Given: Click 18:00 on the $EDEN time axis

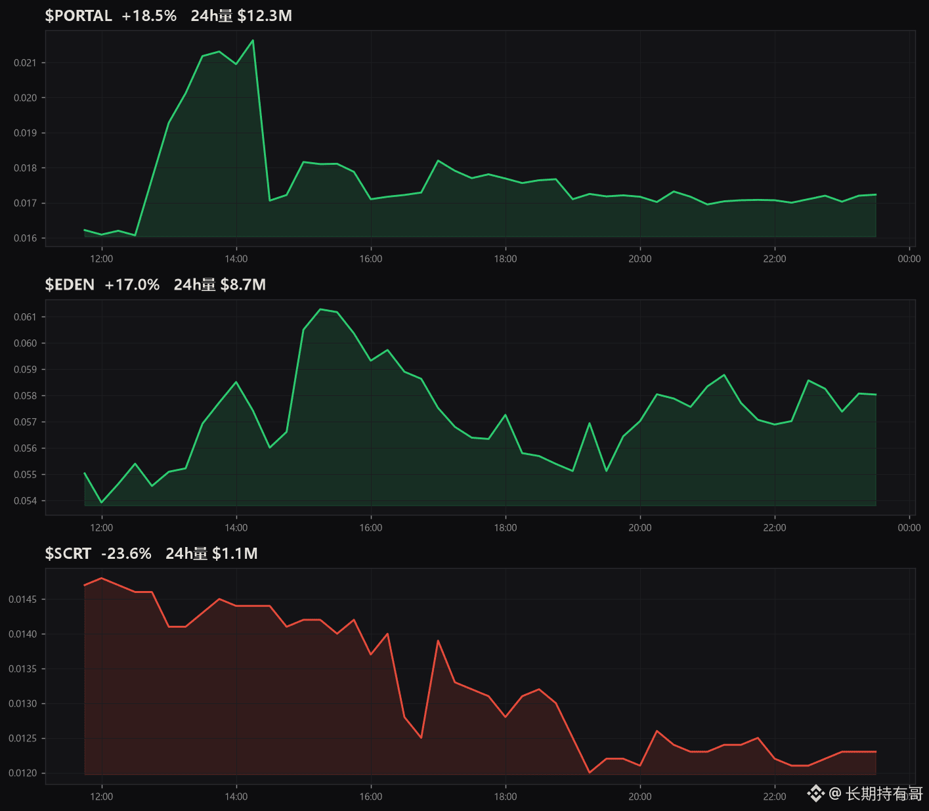Looking at the screenshot, I should click(506, 527).
